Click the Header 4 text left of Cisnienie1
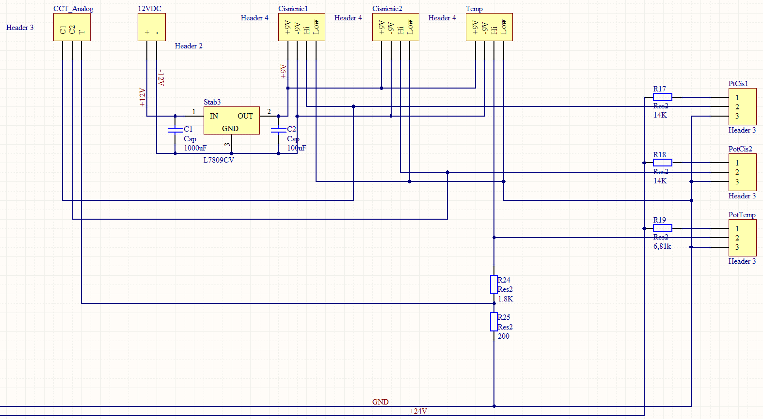This screenshot has height=419, width=763. 254,18
